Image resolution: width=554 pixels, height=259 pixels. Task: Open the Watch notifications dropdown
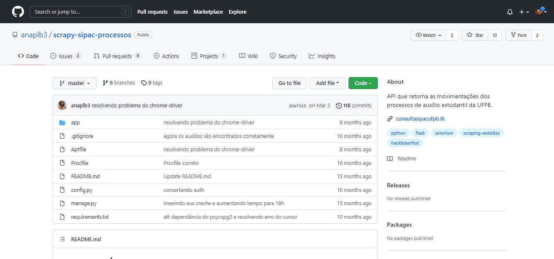pos(428,35)
